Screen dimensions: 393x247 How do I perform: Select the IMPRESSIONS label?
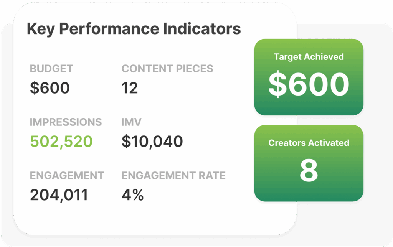66,122
